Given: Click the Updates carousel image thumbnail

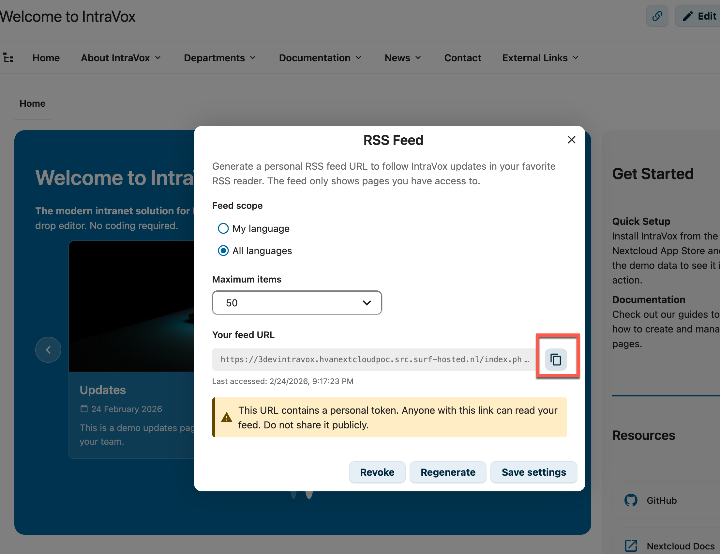Looking at the screenshot, I should (131, 306).
